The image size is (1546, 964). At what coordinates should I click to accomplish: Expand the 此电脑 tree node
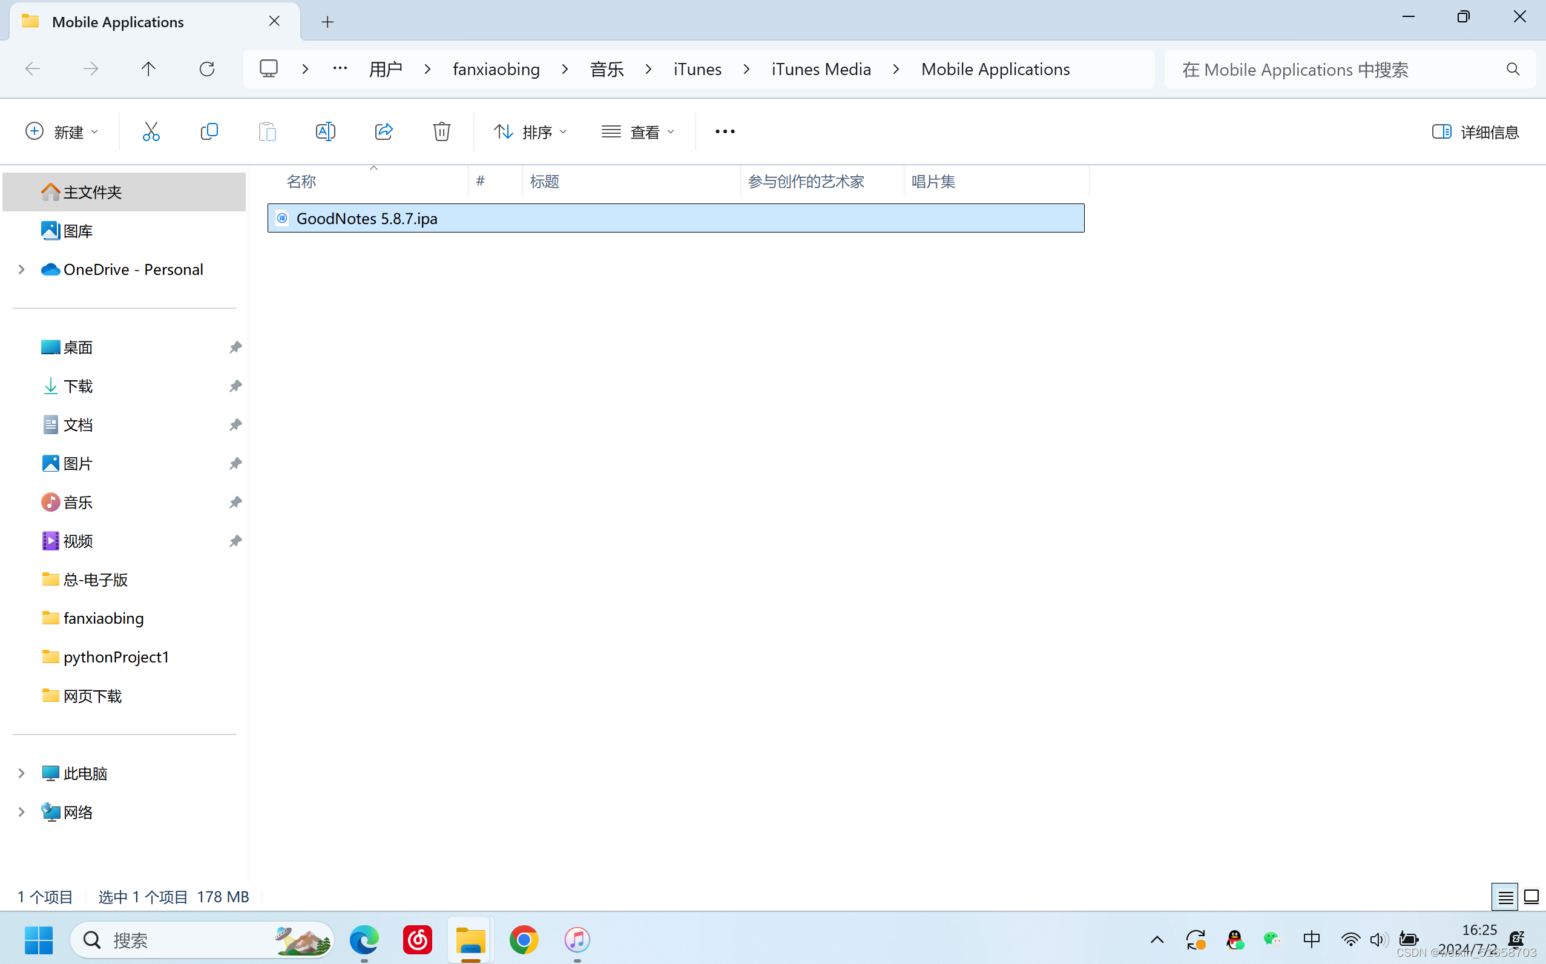[21, 773]
